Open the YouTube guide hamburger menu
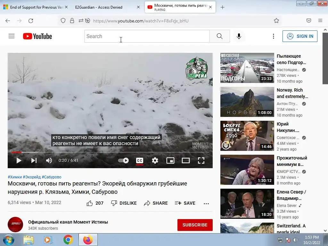The height and width of the screenshot is (246, 328). coord(12,36)
